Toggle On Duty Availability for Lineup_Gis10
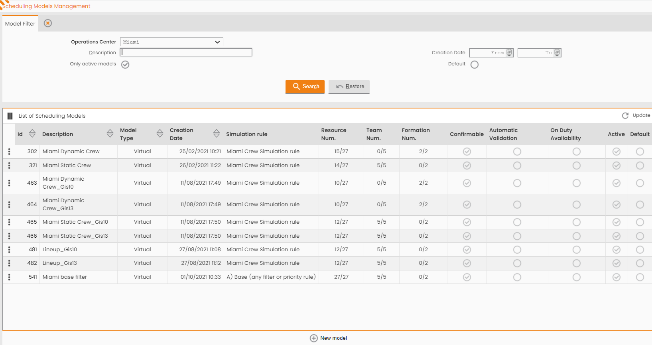Screen dimensions: 652x345 [577, 249]
